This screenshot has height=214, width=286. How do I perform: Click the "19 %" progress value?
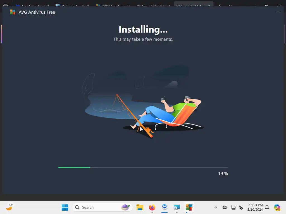pos(223,174)
